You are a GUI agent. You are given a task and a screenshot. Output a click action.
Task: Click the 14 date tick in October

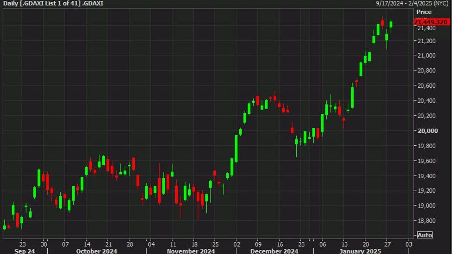[87, 244]
